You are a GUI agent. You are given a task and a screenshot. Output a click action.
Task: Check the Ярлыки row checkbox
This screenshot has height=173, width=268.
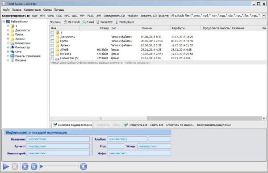(x=52, y=45)
